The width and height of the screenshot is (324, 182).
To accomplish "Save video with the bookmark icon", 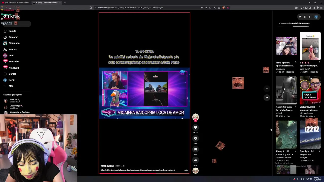I will (195, 149).
